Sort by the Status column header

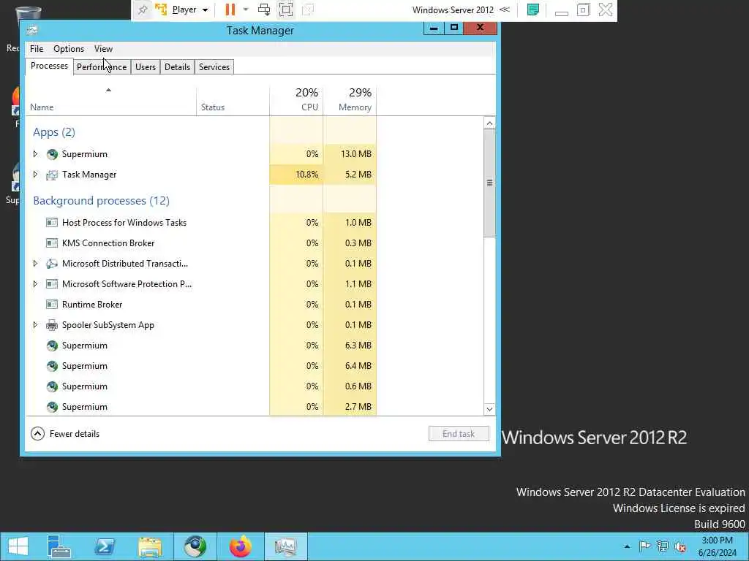pos(233,101)
